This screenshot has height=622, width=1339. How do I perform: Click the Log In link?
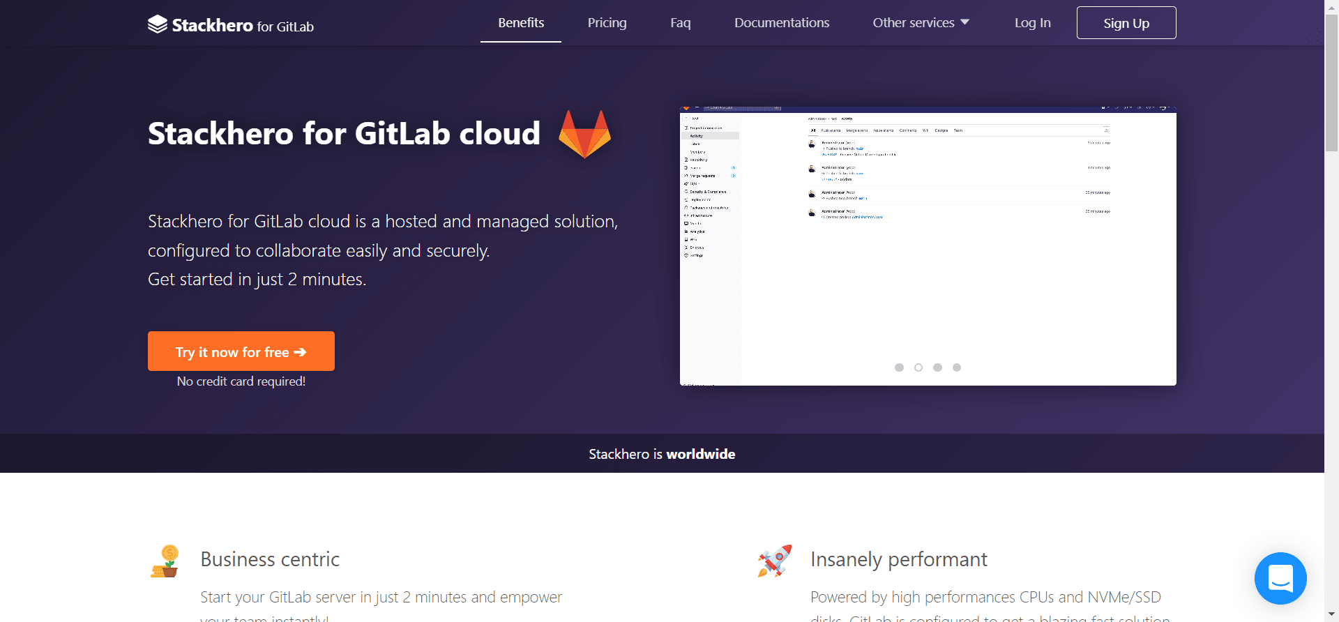(x=1032, y=23)
